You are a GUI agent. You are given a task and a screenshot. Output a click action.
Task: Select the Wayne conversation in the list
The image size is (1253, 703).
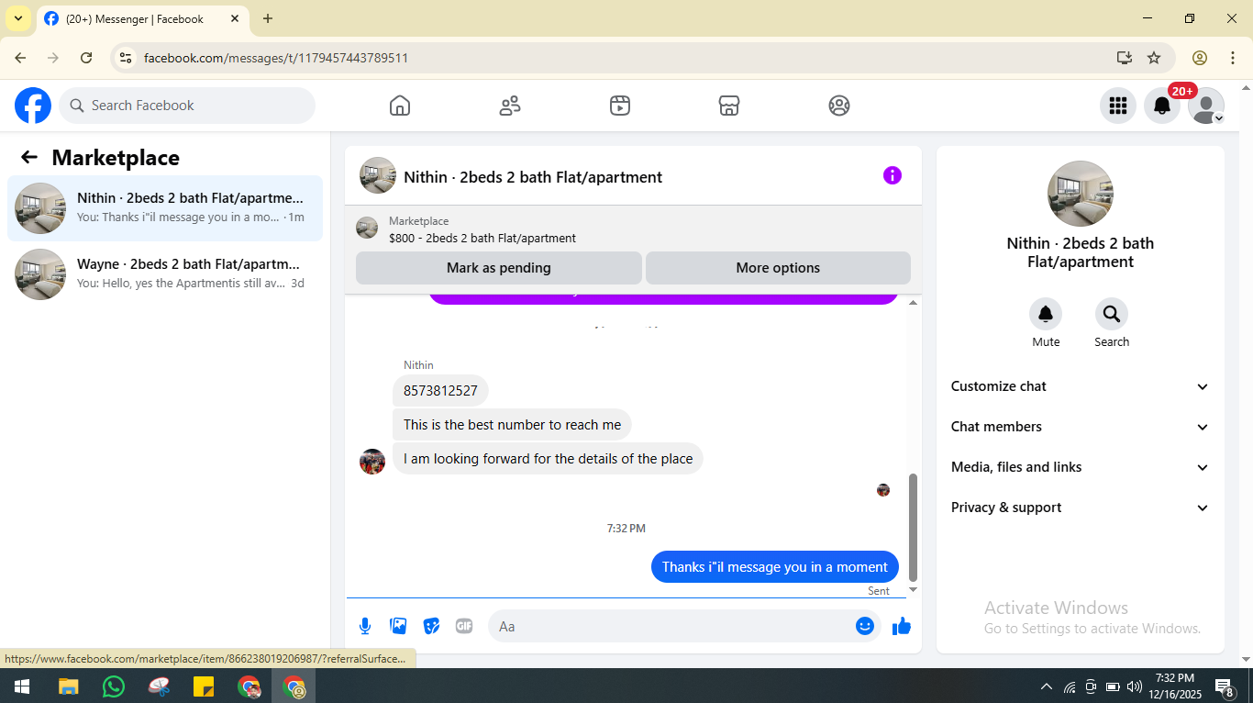pos(165,274)
